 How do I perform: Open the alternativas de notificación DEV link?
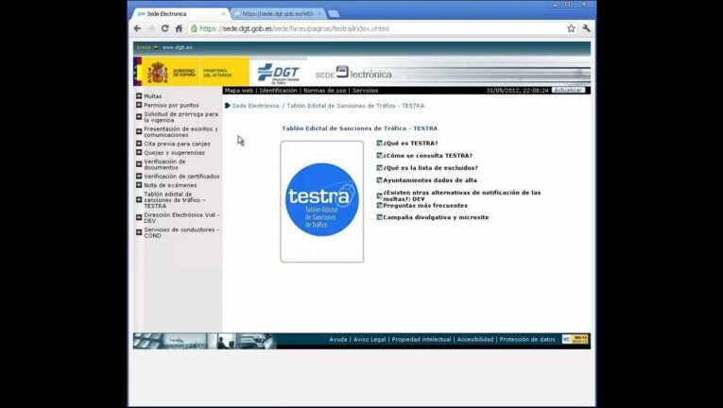tap(462, 195)
